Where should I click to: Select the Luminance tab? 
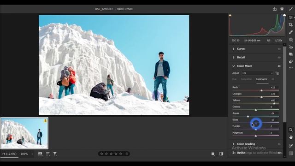(261, 79)
